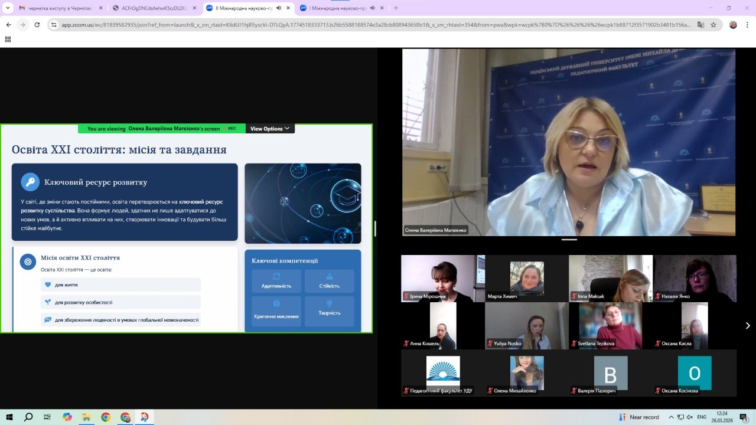Go back using the browser back arrow
Image resolution: width=756 pixels, height=425 pixels.
coord(8,25)
